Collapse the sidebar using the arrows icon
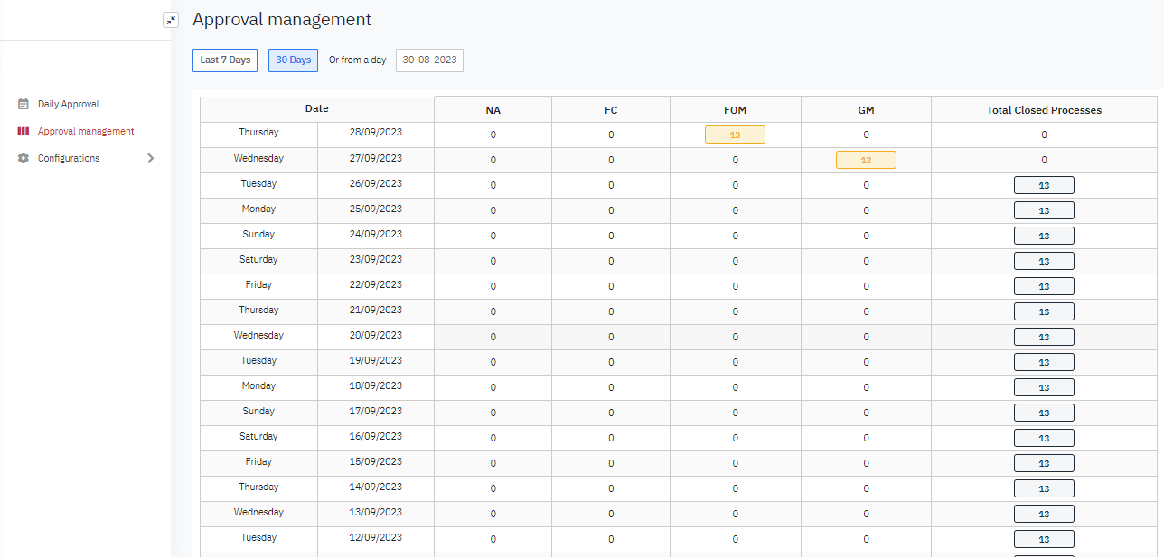 pos(171,19)
